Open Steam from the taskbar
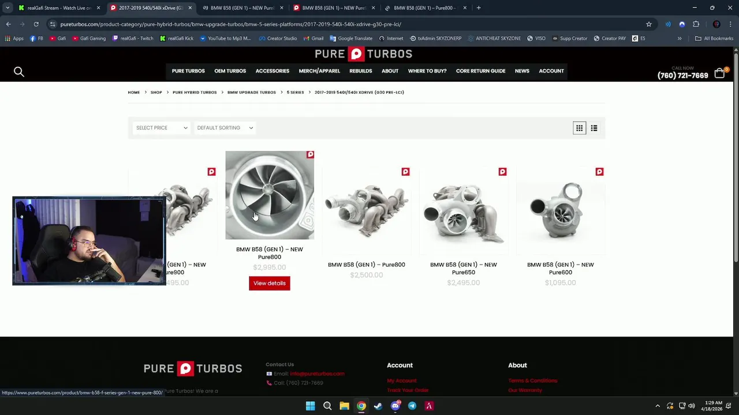This screenshot has width=739, height=415. click(x=378, y=406)
